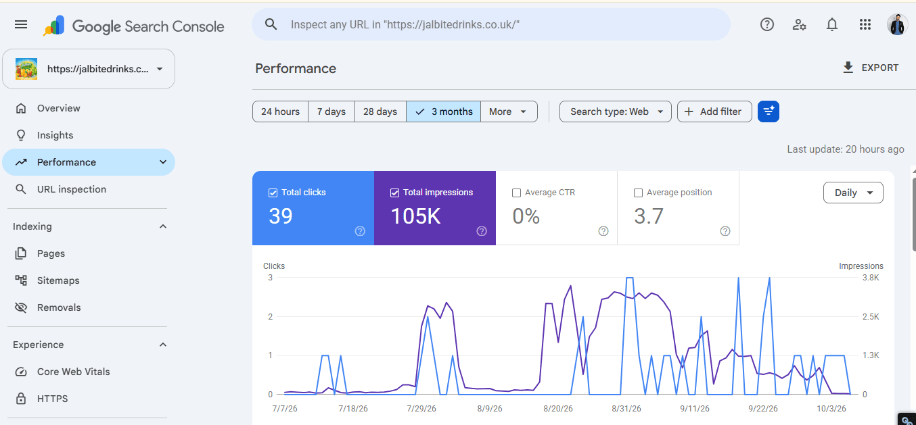Viewport: 916px width, 425px height.
Task: Click the Total clicks help icon
Action: [x=360, y=231]
